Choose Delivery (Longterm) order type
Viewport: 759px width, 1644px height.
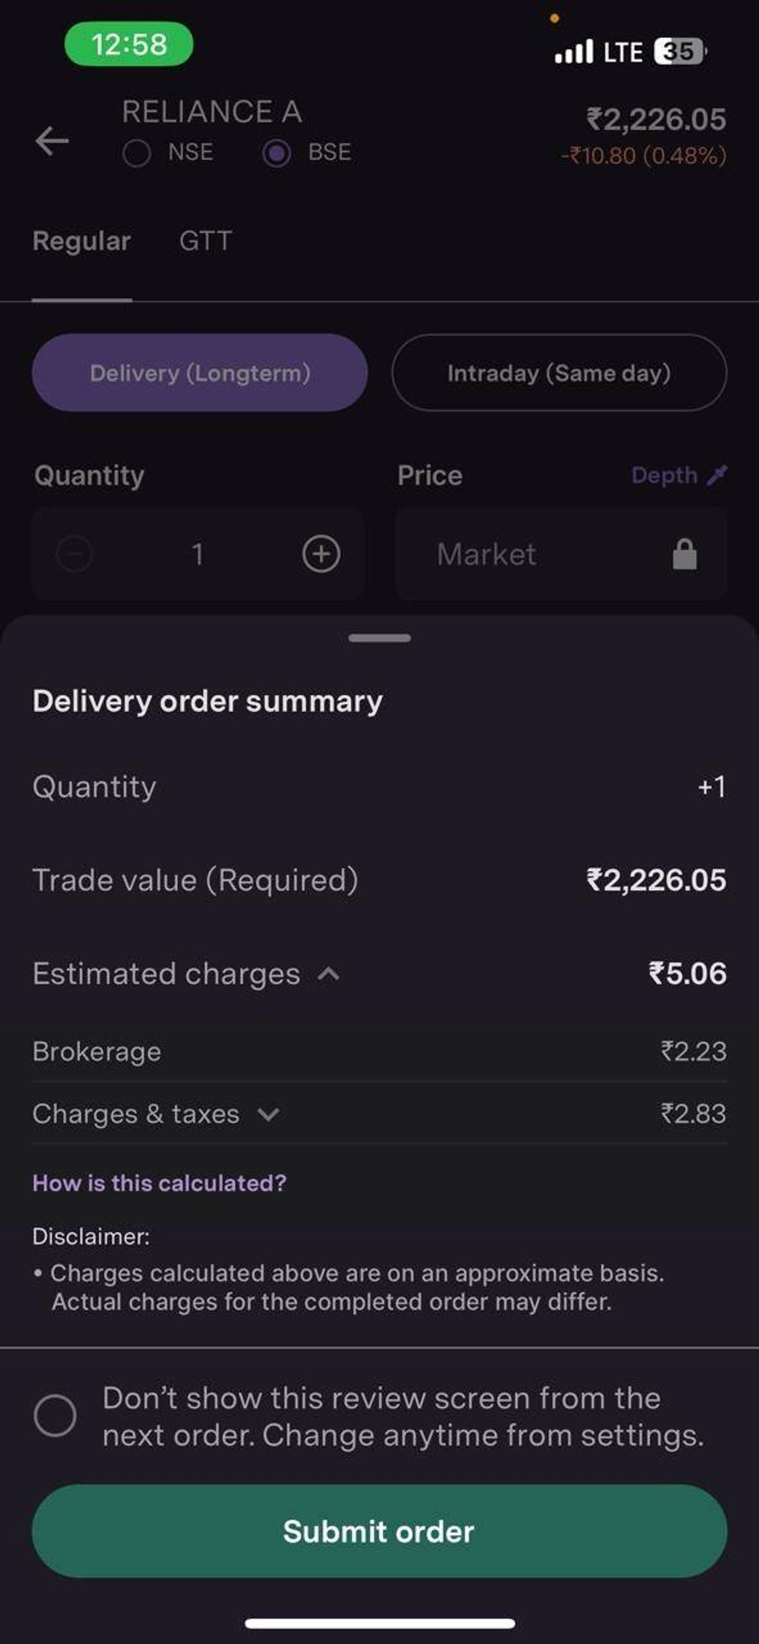200,372
